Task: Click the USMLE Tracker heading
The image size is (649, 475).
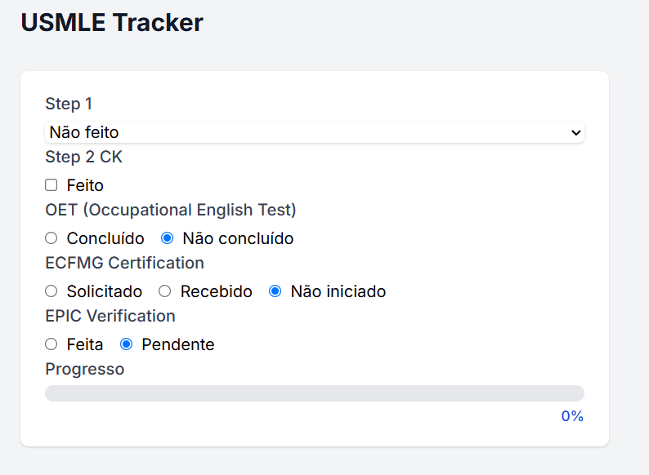Action: [x=112, y=23]
